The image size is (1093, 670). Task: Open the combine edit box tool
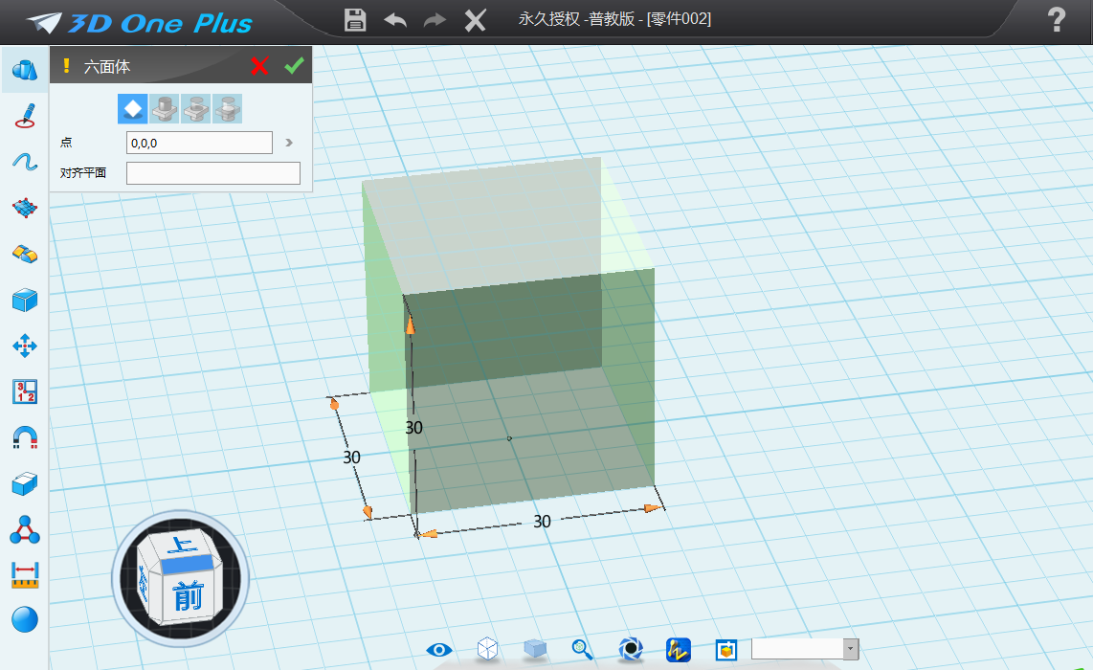[x=24, y=484]
